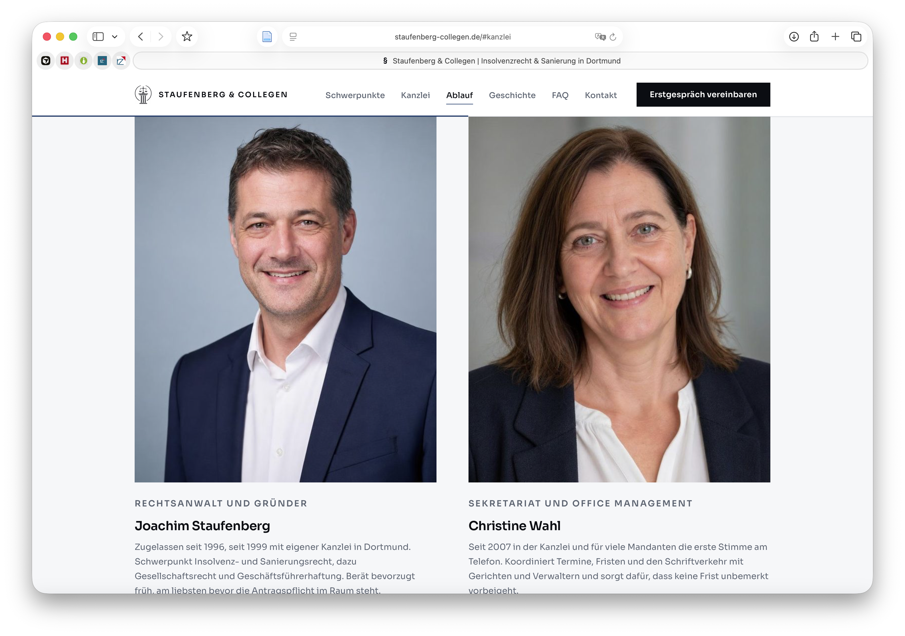Open the pinned tab with green tie icon
This screenshot has width=905, height=636.
coord(83,61)
